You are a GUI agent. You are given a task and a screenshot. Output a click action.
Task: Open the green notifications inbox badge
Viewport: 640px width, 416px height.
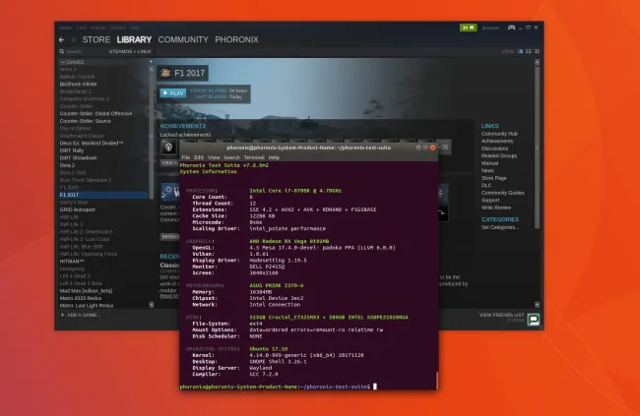pyautogui.click(x=468, y=28)
